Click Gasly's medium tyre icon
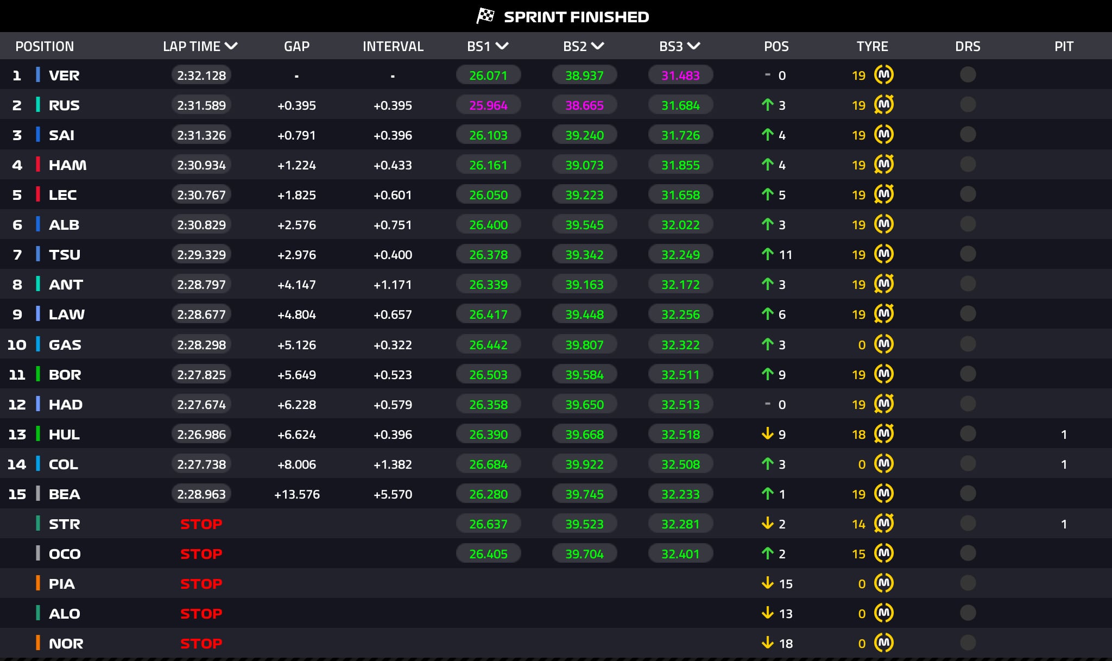 [x=883, y=344]
